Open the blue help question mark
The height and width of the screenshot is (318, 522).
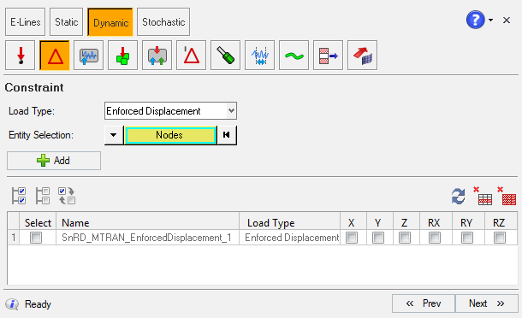click(x=475, y=20)
